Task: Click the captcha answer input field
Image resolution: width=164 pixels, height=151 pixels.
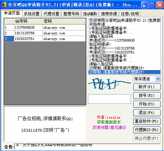Action: [x=109, y=99]
